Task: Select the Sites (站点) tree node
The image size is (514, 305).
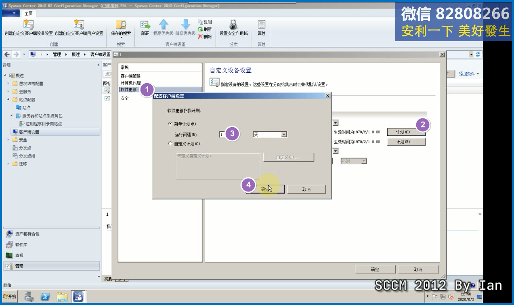Action: tap(26, 108)
